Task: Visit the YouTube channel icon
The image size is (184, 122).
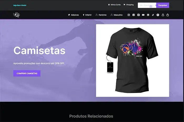Action: [143, 15]
